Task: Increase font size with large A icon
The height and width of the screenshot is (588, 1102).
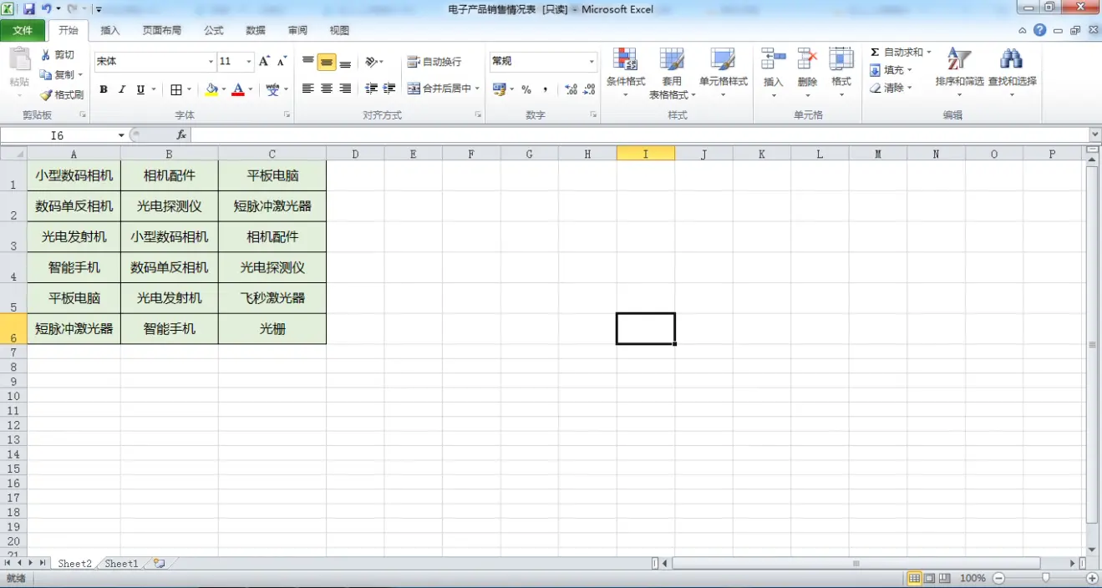Action: (264, 61)
